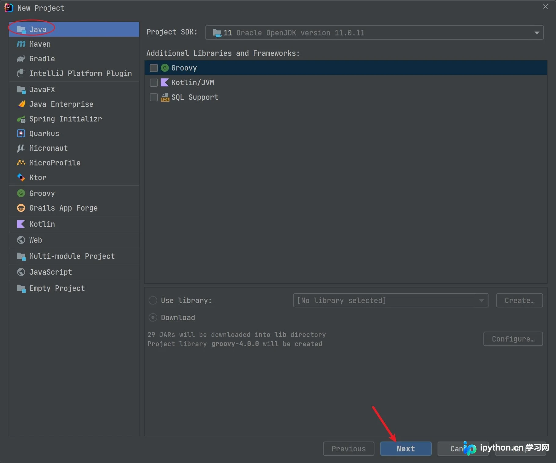Select the Web globe icon

[21, 240]
